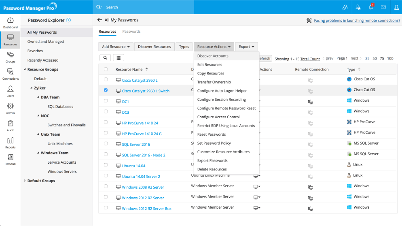Switch to the Passwords tab

tap(131, 32)
